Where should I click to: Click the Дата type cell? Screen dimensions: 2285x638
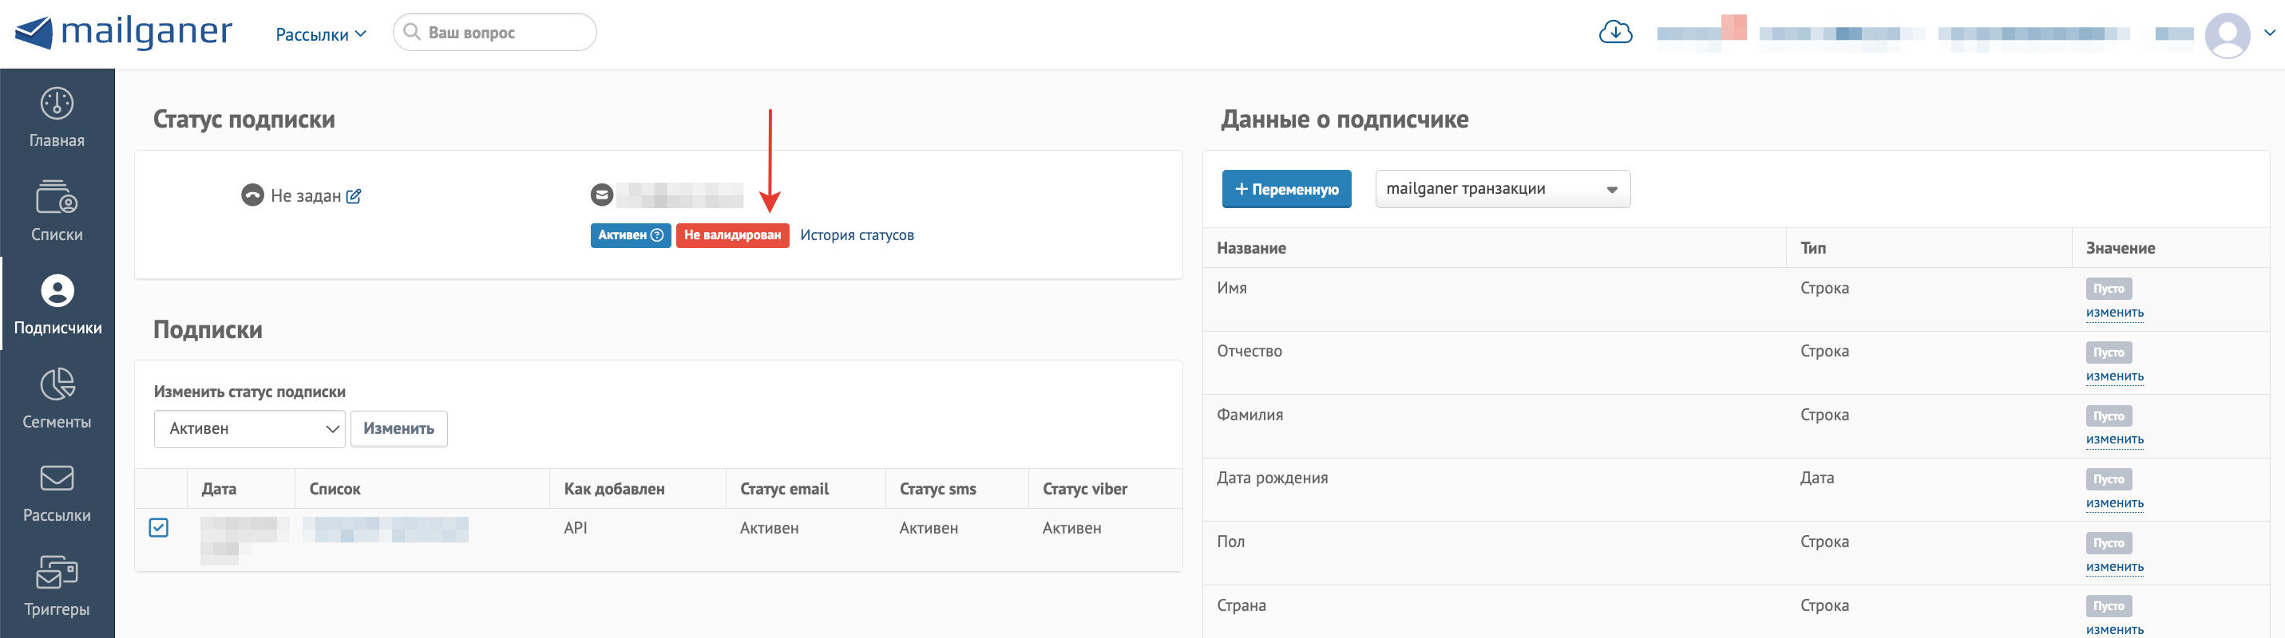click(x=1816, y=478)
